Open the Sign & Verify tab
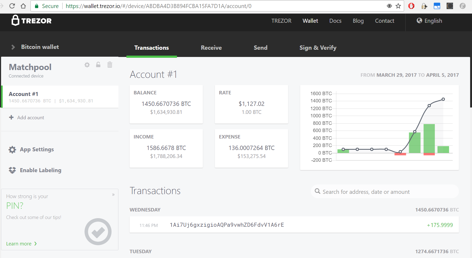 click(x=318, y=48)
